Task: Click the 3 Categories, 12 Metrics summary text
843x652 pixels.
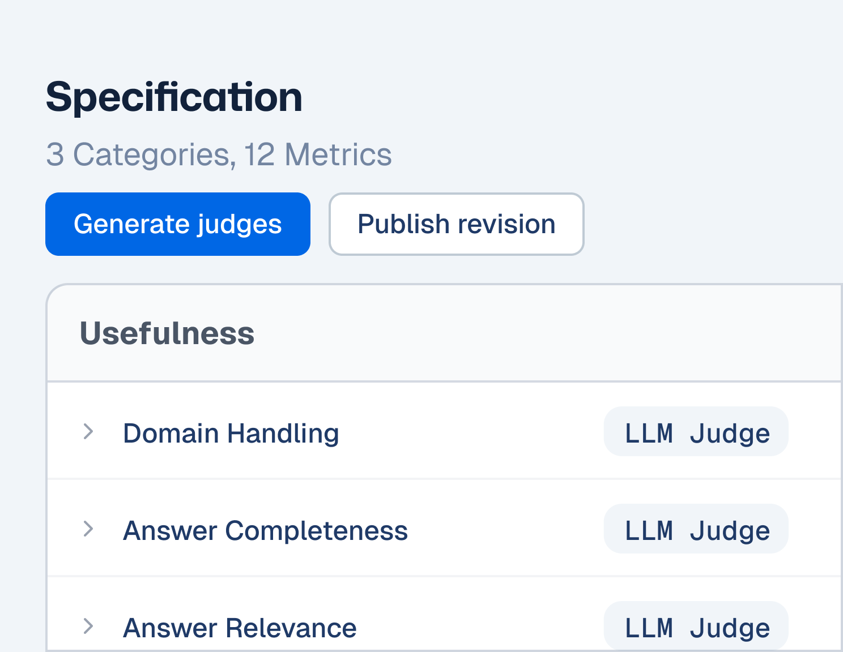Action: point(219,154)
